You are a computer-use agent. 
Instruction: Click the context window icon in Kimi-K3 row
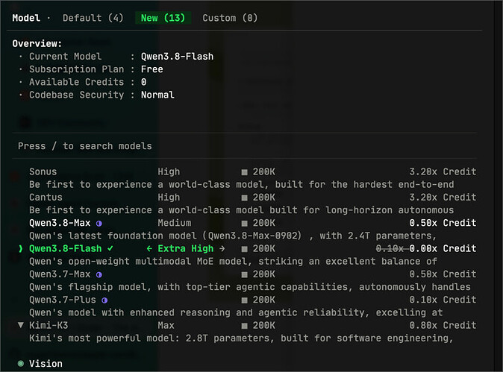click(245, 327)
